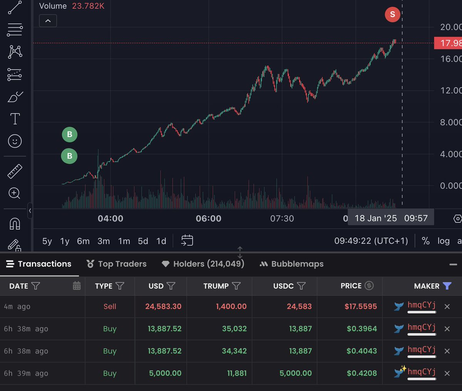
Task: Click the 35,032 TRUMP amount
Action: (234, 329)
